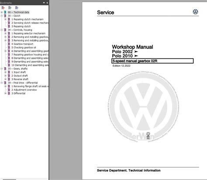Click bookmark icon of 4 Gearbox transport
This screenshot has height=180, width=207.
pyautogui.click(x=9, y=44)
